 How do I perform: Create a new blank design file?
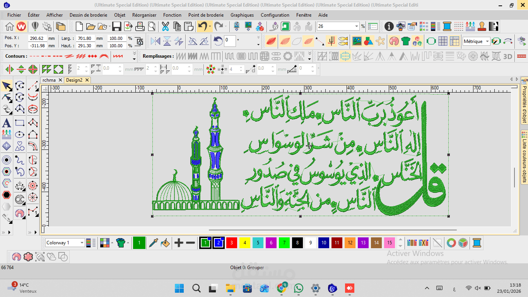click(79, 26)
